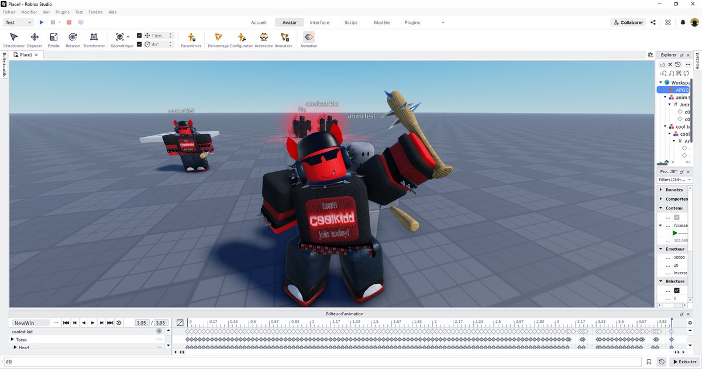The height and width of the screenshot is (372, 702).
Task: Toggle the greyed checkbox under Contenu
Action: click(x=677, y=217)
